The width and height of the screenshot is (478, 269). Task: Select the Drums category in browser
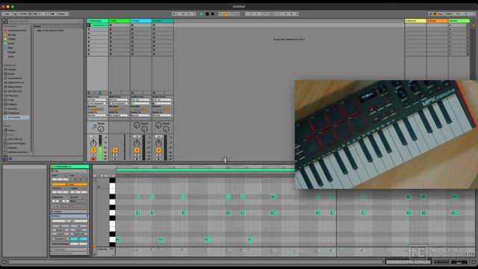click(x=11, y=74)
